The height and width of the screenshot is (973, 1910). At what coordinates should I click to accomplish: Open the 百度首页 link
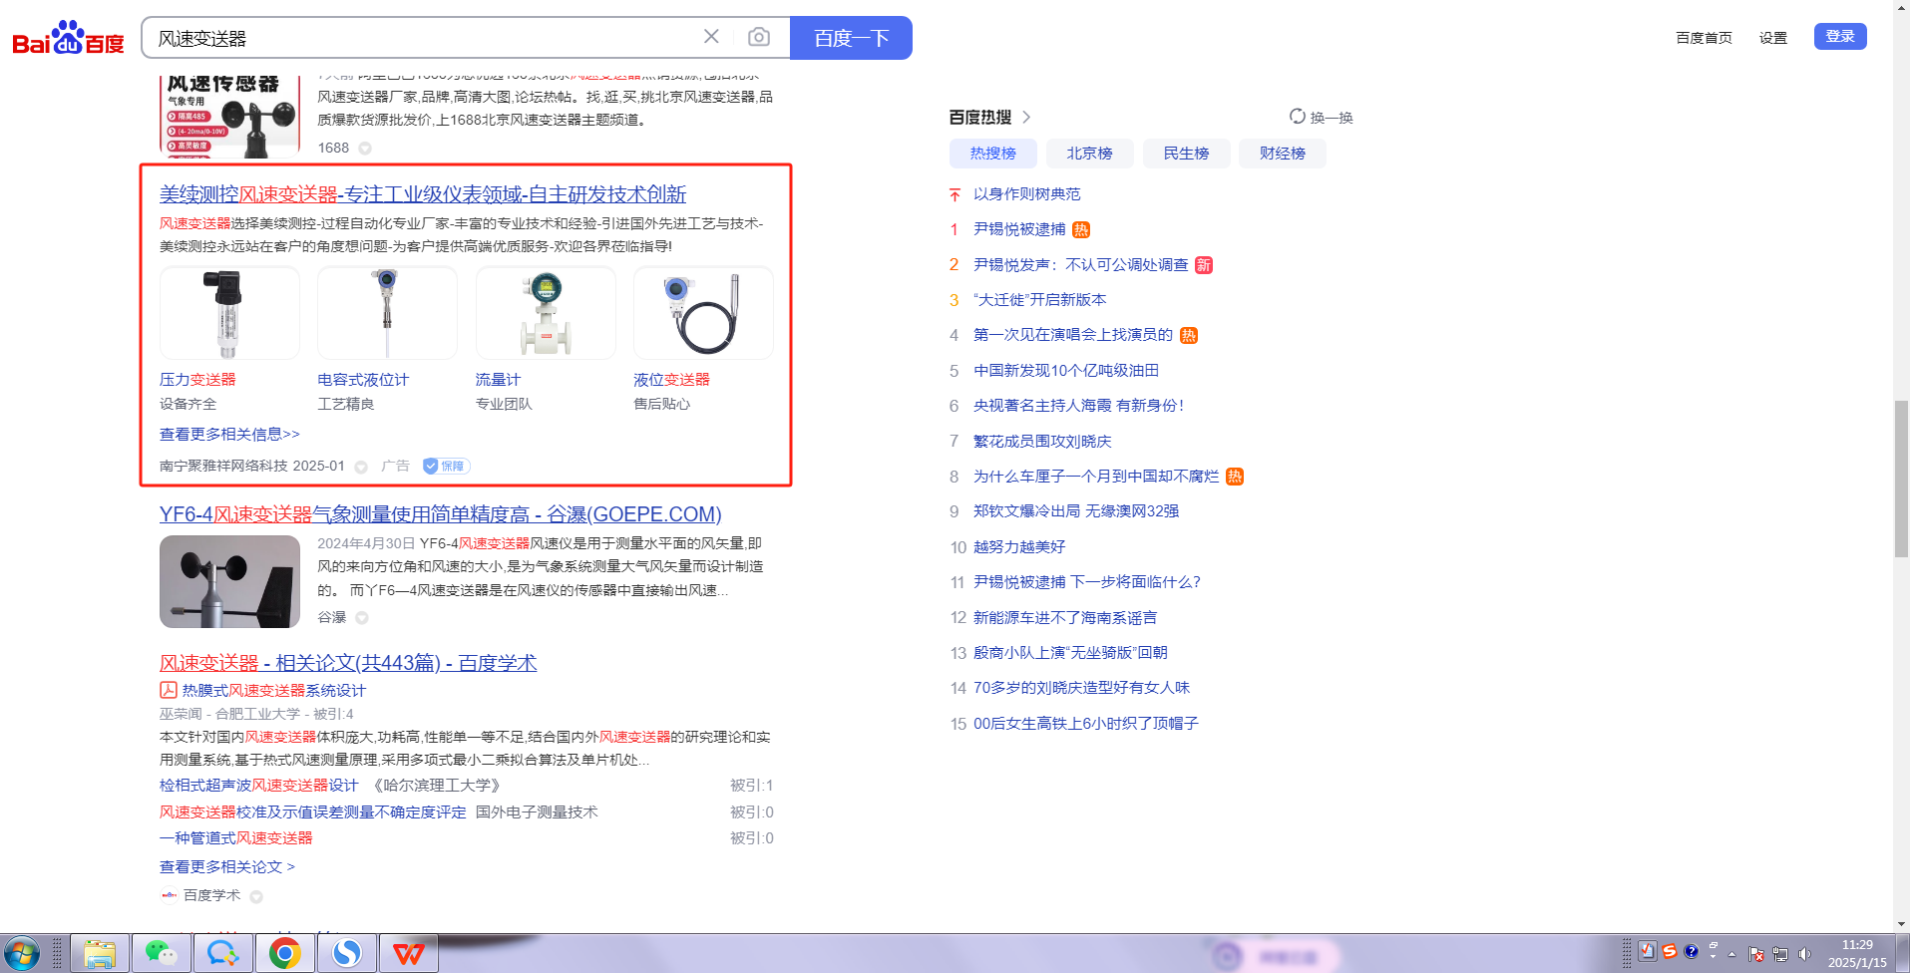[1704, 38]
